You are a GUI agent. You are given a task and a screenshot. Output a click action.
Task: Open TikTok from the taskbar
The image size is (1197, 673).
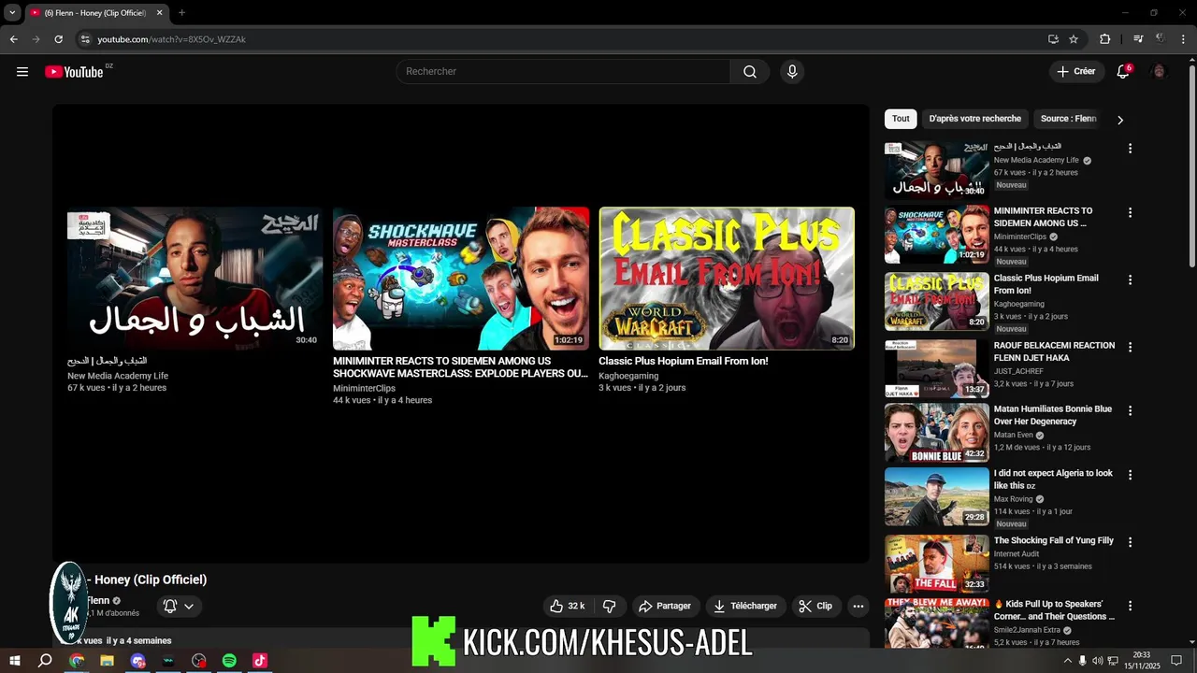260,661
